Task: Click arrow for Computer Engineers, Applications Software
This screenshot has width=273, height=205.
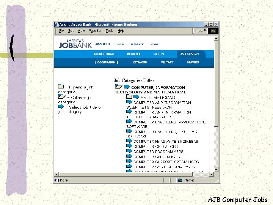Action: [129, 121]
